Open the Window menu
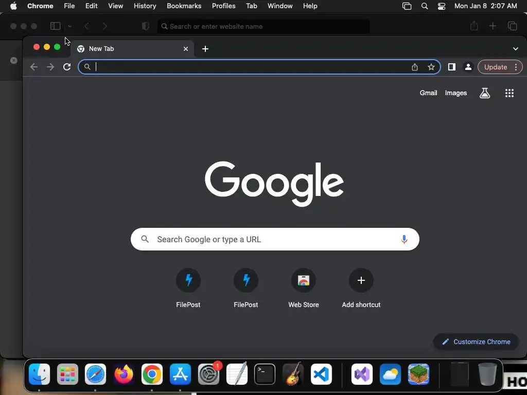Image resolution: width=527 pixels, height=395 pixels. pos(280,6)
